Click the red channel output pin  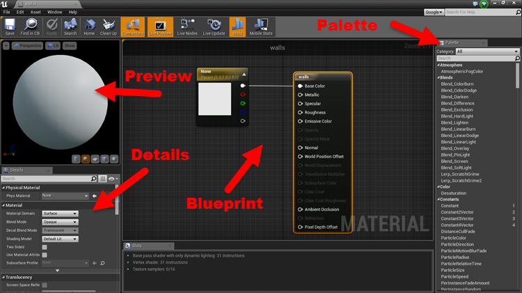243,95
